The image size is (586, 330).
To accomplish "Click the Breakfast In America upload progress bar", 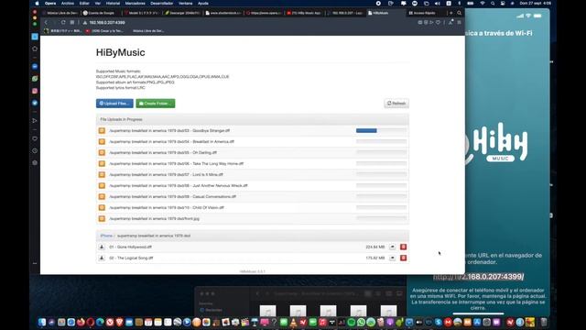I will [381, 141].
